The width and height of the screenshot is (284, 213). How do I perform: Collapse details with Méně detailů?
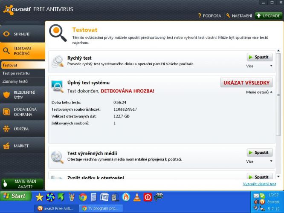coord(259,92)
